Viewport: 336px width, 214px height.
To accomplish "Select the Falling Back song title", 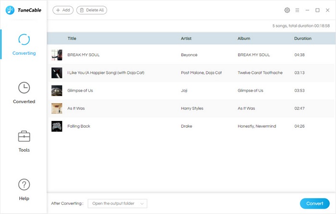I will point(79,126).
